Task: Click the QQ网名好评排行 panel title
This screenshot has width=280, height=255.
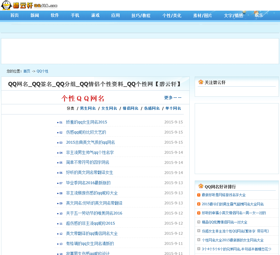Action: tap(220, 187)
